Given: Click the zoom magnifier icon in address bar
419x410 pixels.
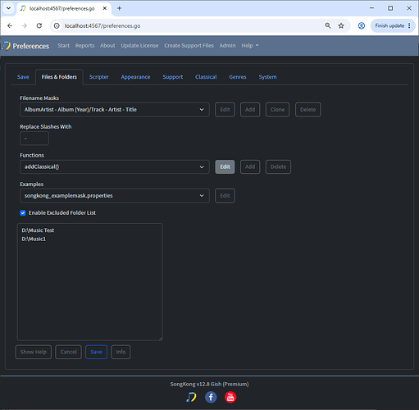Looking at the screenshot, I should [x=328, y=25].
